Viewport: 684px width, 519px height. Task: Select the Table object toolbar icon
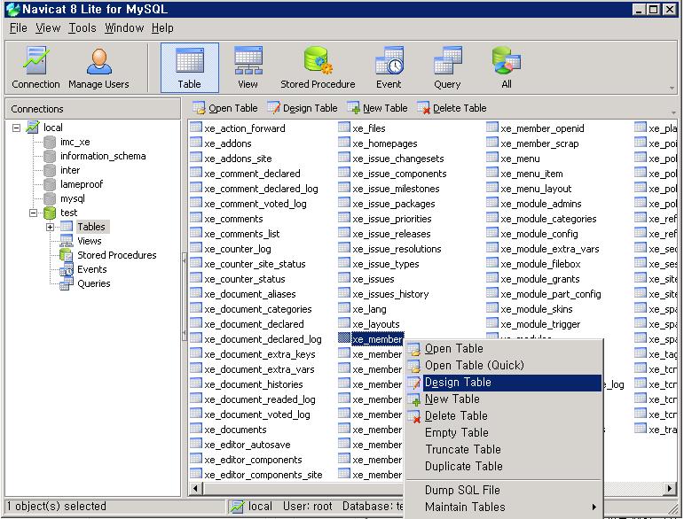(189, 68)
